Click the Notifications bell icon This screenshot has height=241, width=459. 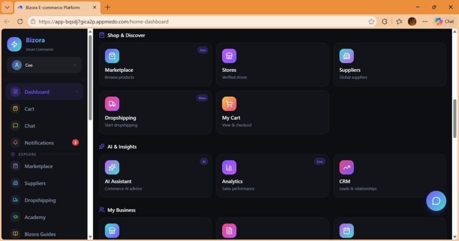tap(15, 142)
